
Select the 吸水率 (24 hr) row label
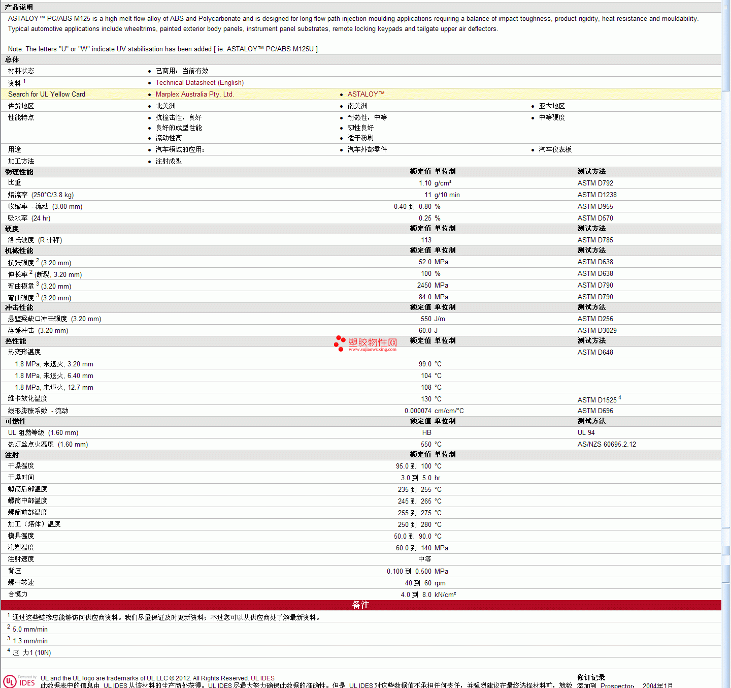click(x=29, y=218)
